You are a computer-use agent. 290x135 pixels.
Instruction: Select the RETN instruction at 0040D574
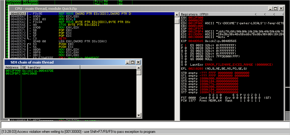tap(61, 38)
